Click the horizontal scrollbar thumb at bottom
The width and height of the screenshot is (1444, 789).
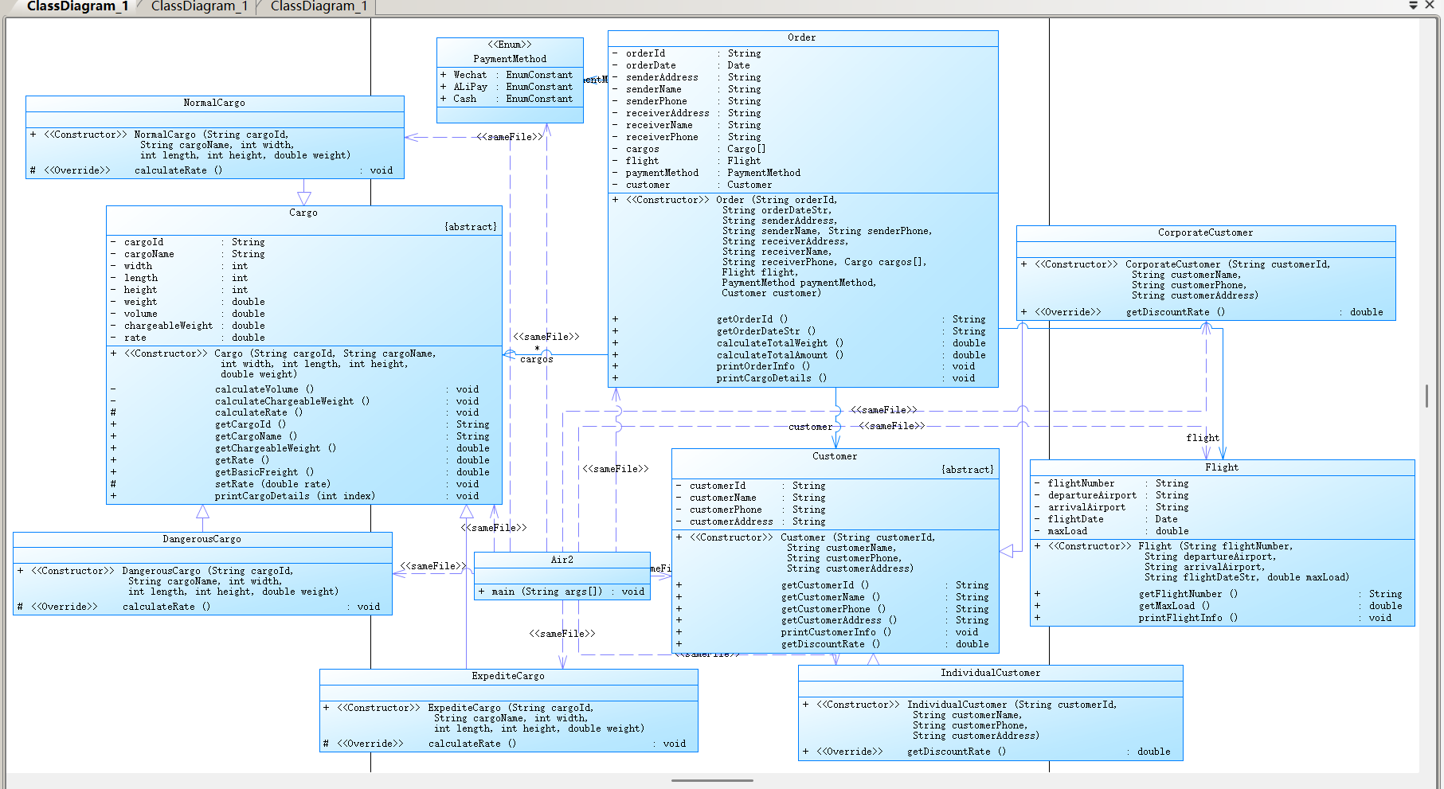[x=713, y=780]
